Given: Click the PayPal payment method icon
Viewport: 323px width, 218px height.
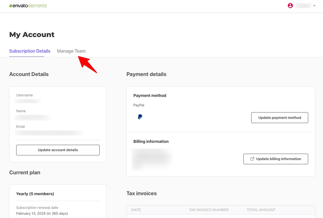Looking at the screenshot, I should 140,117.
